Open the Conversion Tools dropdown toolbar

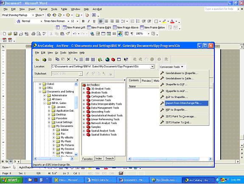tap(171, 67)
